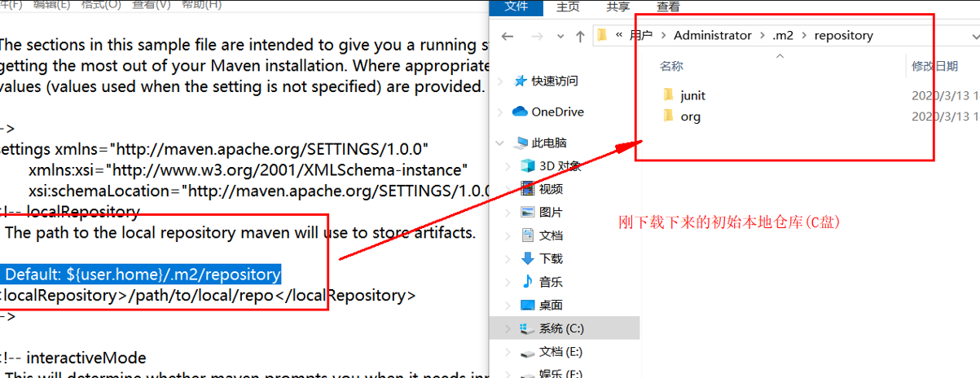Click the 快速访问 star icon
Viewport: 980px width, 378px height.
click(521, 81)
